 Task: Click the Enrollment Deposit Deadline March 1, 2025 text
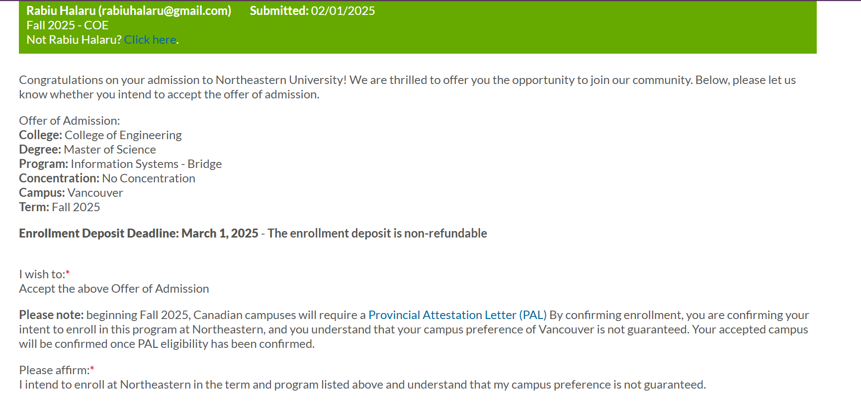click(138, 234)
